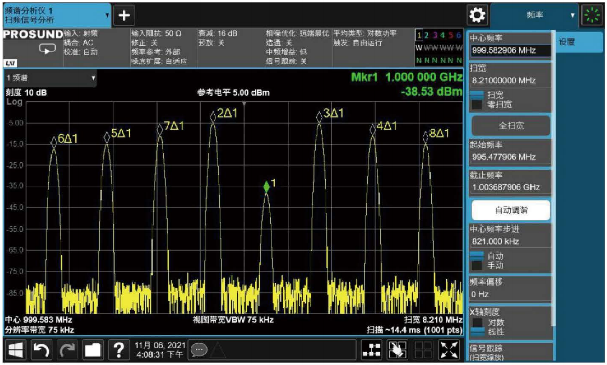Image resolution: width=607 pixels, height=365 pixels.
Task: Select delta marker 2Δ1
Action: pos(213,117)
